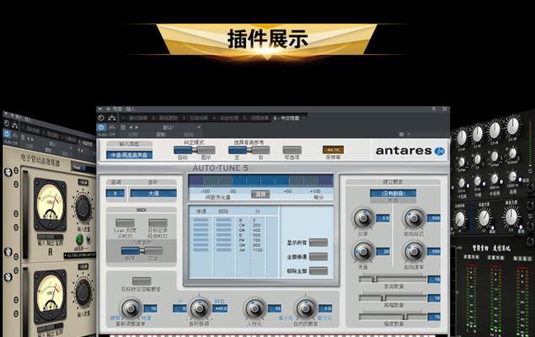The height and width of the screenshot is (337, 535).
Task: Go to next preset with the right arrow
Action: point(136,127)
